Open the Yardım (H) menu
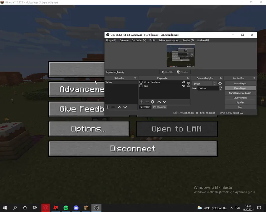 pyautogui.click(x=203, y=40)
